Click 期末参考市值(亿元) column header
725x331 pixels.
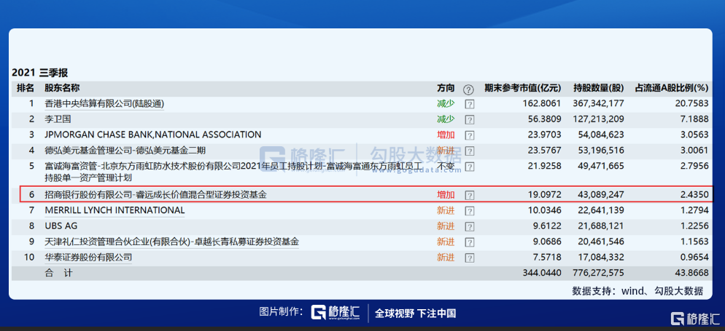click(x=522, y=87)
